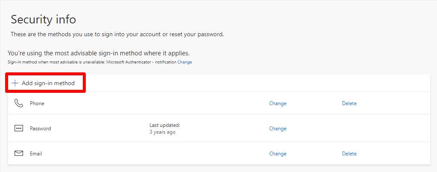The image size is (437, 172).
Task: Click the methods description under Security info
Action: click(117, 35)
